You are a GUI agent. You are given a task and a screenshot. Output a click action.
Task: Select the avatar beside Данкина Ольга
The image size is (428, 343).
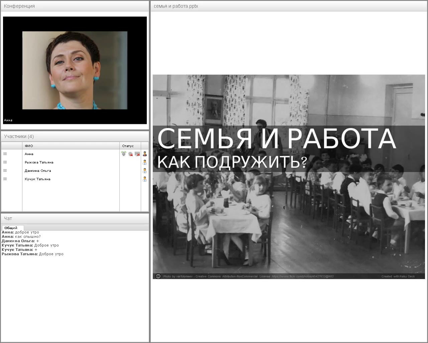pos(144,171)
